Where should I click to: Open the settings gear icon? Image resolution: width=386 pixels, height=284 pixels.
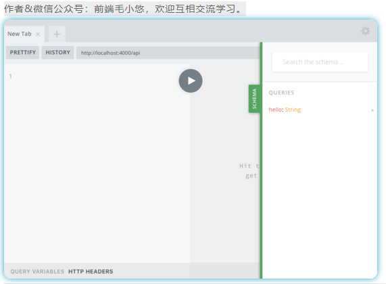click(x=365, y=31)
